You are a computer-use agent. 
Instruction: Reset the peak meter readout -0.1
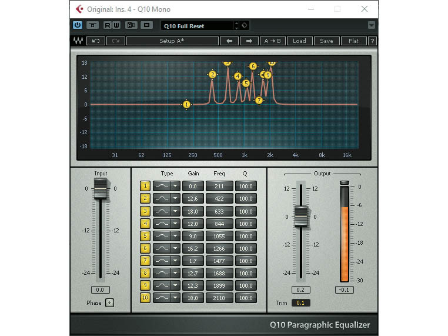pyautogui.click(x=345, y=290)
